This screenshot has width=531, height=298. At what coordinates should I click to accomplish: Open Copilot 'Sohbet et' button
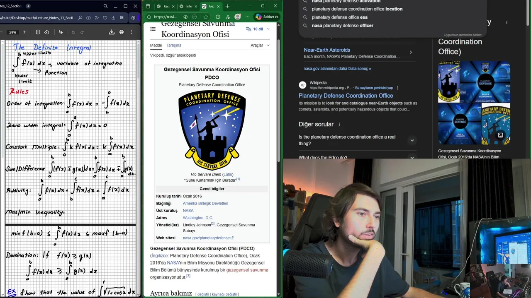tap(267, 17)
